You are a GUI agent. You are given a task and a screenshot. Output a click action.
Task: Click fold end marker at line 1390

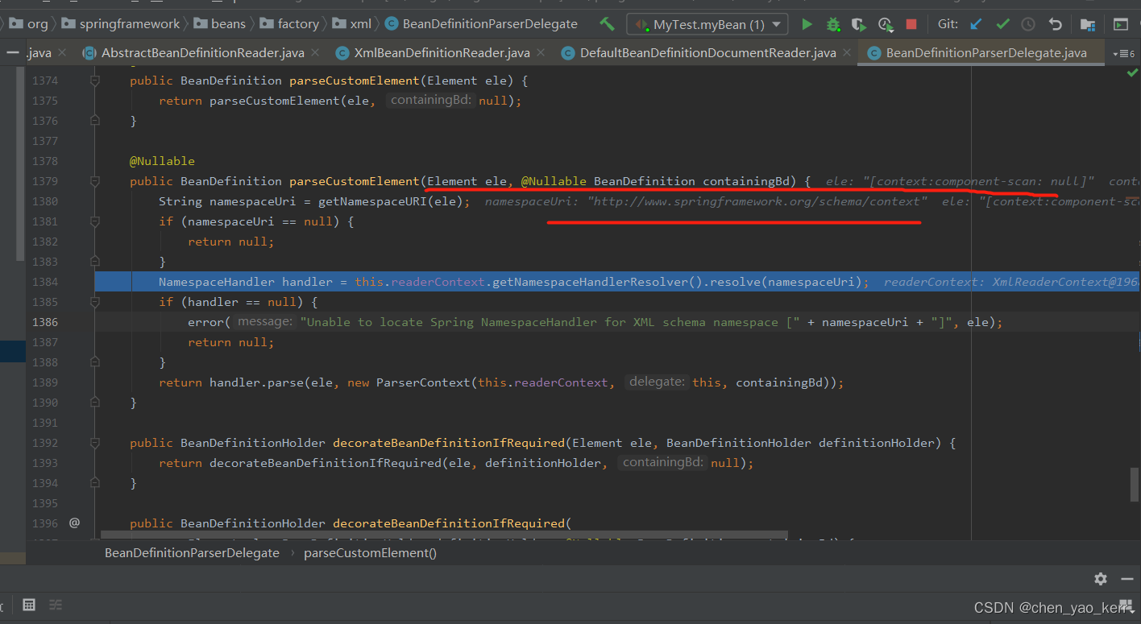[x=95, y=403]
